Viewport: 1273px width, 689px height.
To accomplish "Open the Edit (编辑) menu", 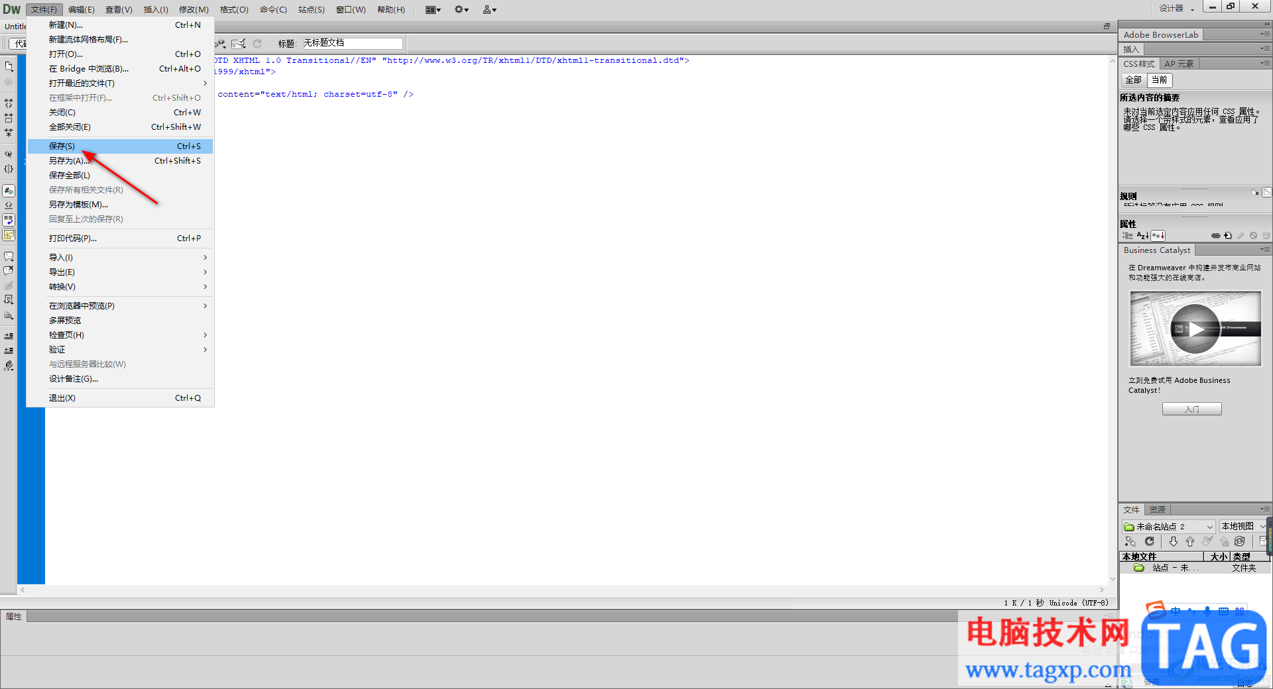I will [x=82, y=9].
